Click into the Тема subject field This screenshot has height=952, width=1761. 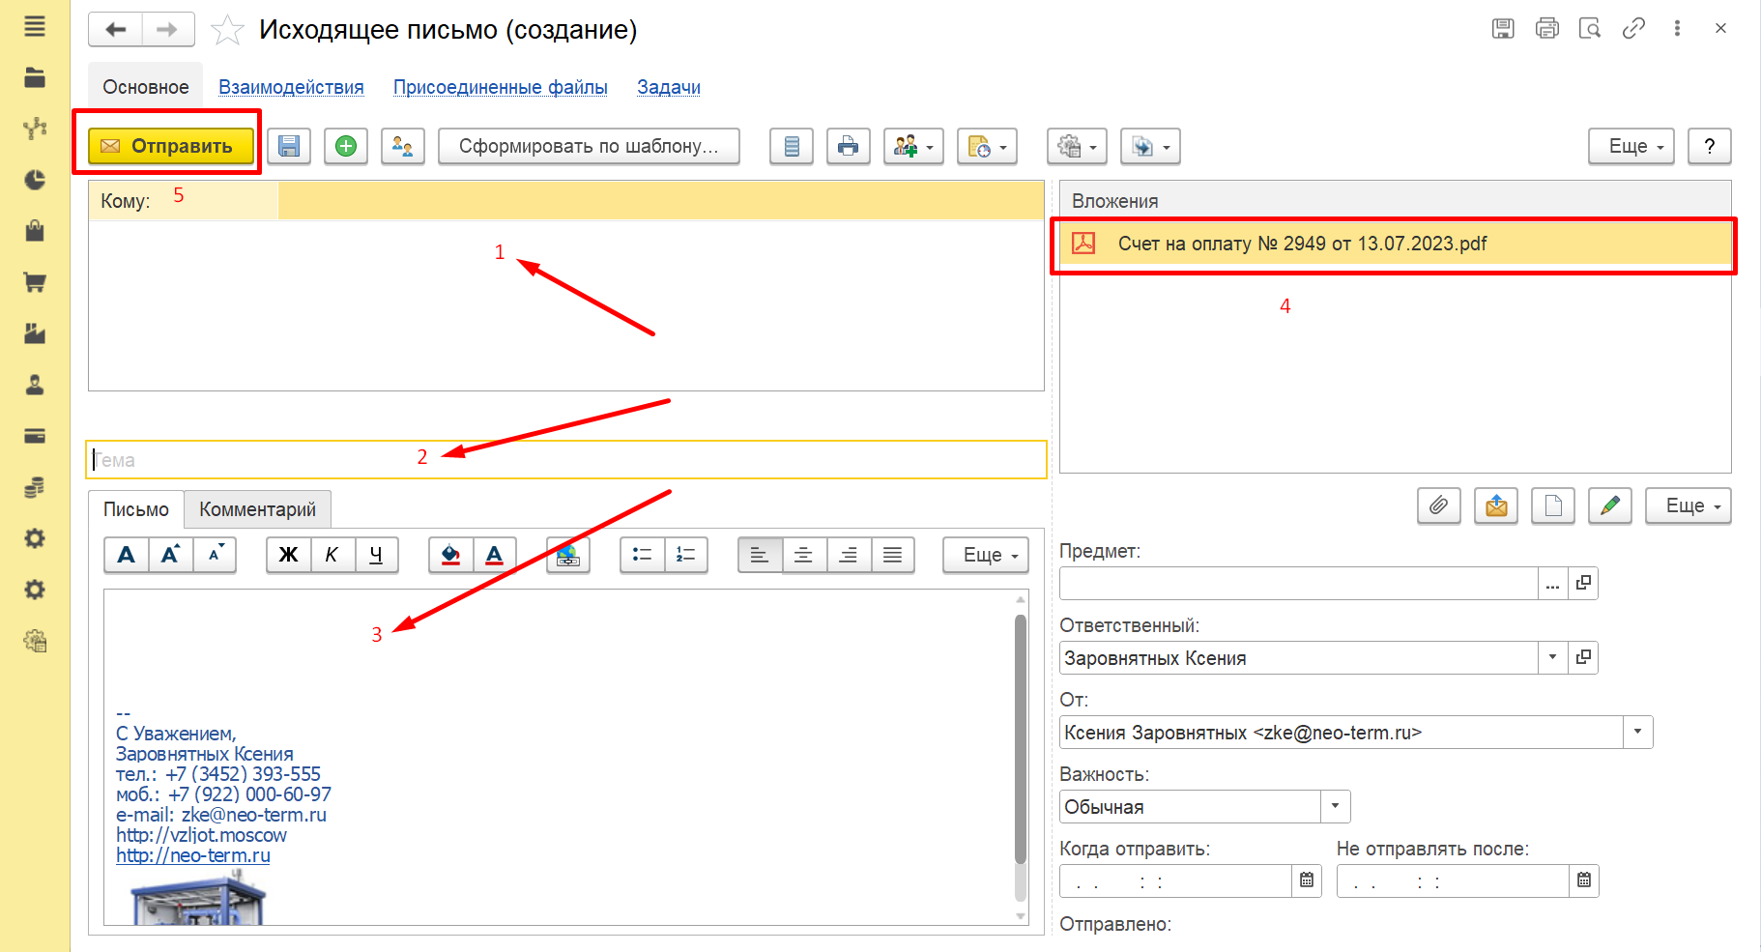pos(566,460)
